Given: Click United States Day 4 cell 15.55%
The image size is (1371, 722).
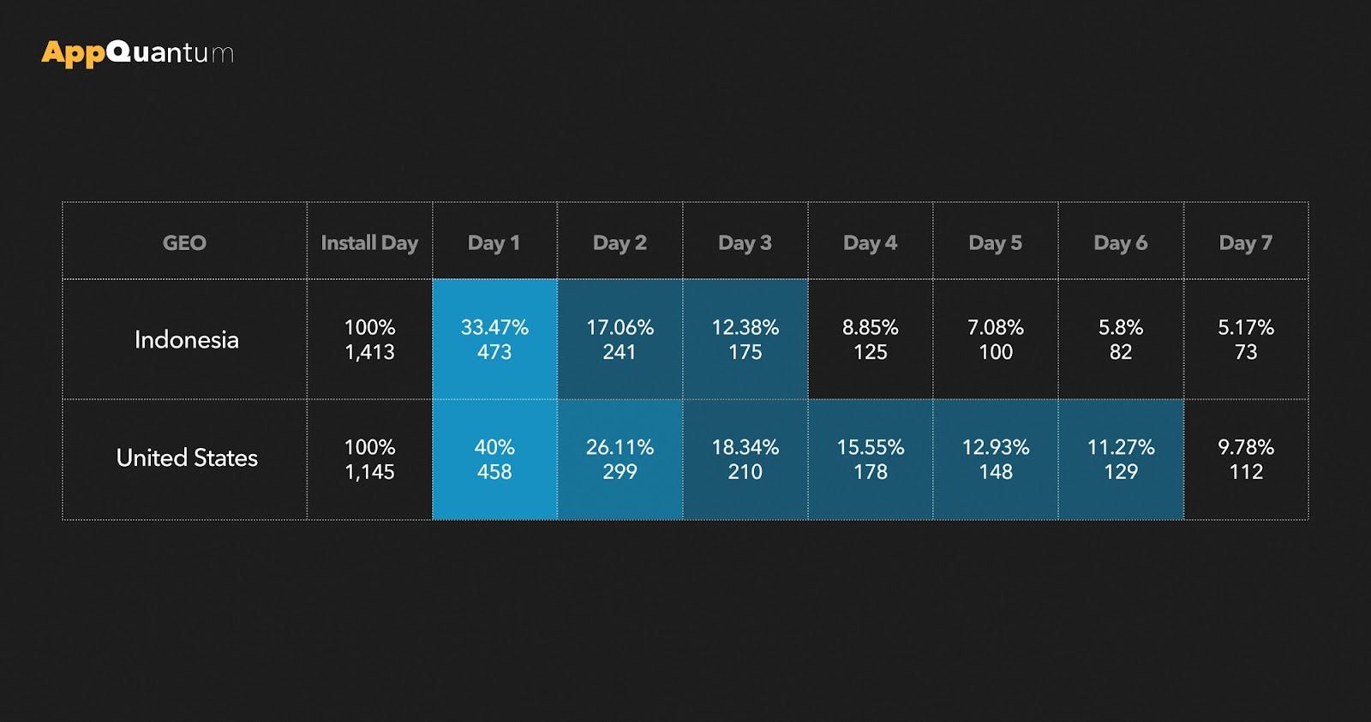Looking at the screenshot, I should coord(870,459).
